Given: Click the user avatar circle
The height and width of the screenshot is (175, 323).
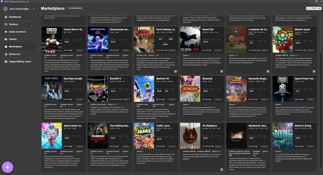Looking at the screenshot, I should pyautogui.click(x=6, y=9).
